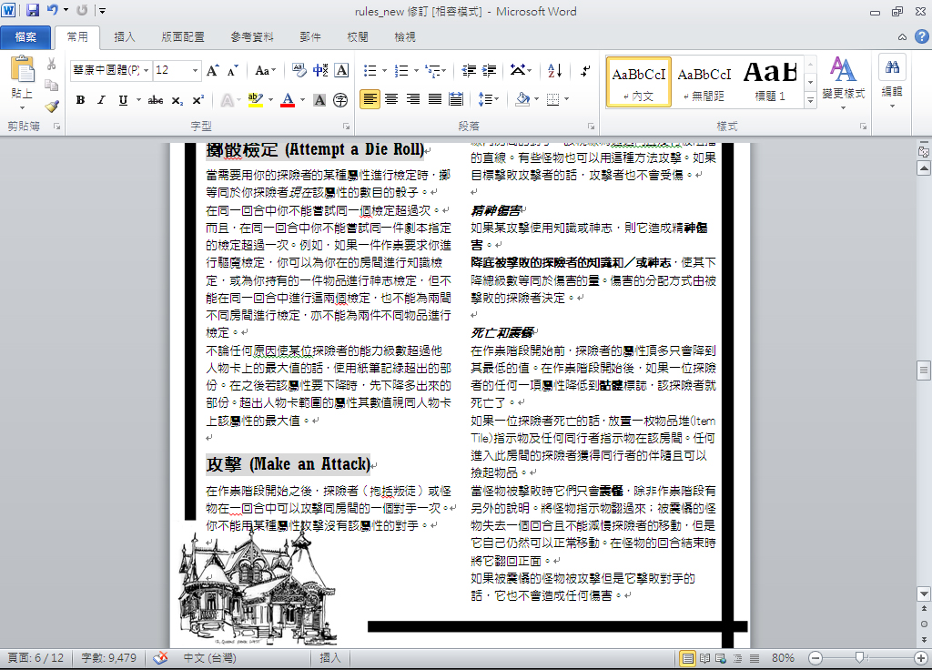Screen dimensions: 932x670
Task: Apply the 標題 1 Heading style
Action: (x=770, y=82)
